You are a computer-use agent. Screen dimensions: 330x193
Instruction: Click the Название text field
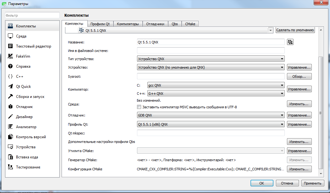[211, 42]
